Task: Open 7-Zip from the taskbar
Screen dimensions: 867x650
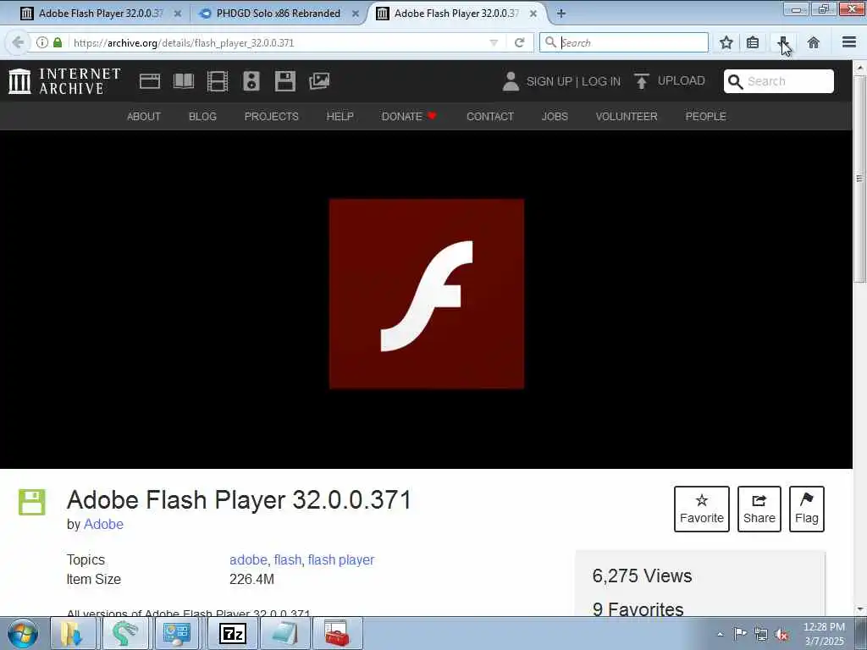Action: (233, 633)
